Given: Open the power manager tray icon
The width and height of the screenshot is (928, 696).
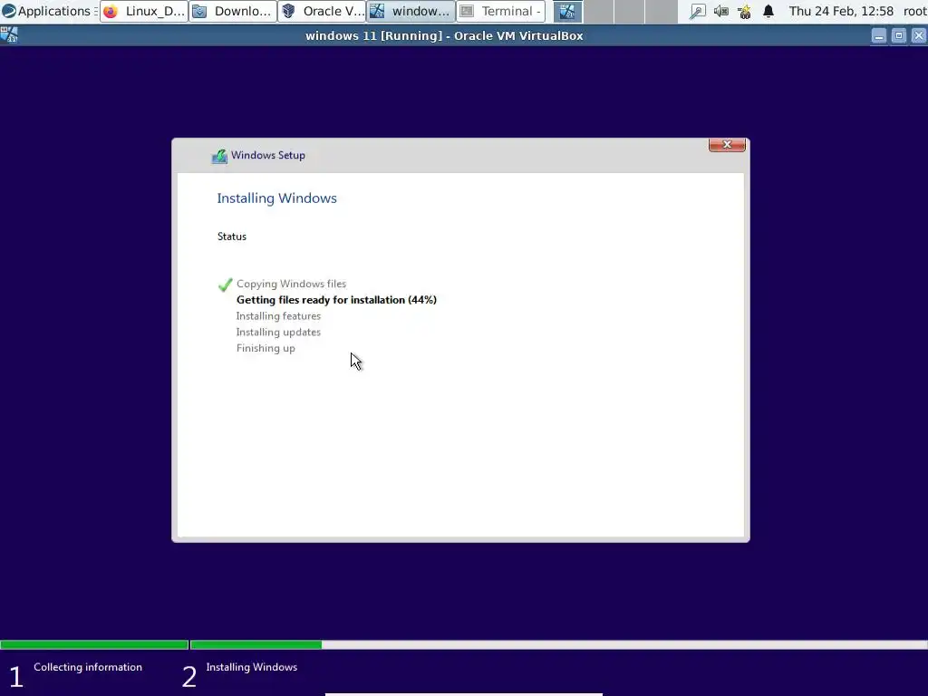Looking at the screenshot, I should click(x=745, y=11).
